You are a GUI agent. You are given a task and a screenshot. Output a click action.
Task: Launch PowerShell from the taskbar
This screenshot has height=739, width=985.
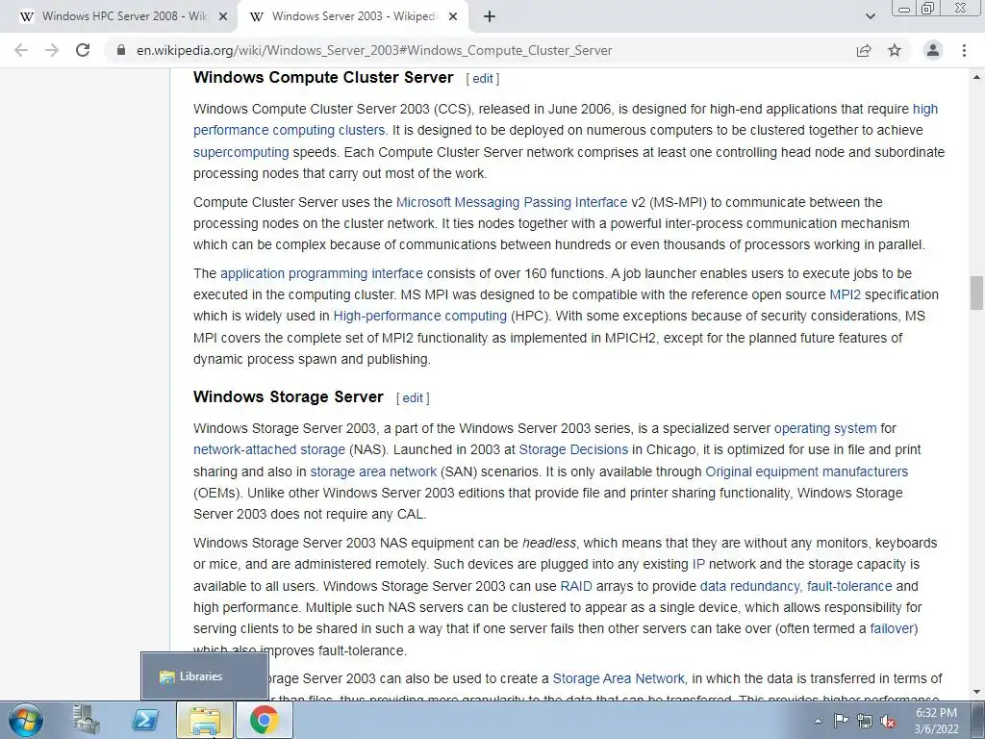[x=144, y=720]
